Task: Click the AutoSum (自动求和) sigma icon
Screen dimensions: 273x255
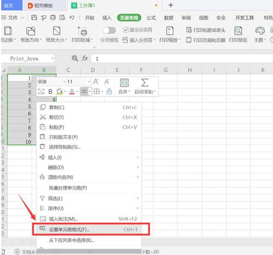Action: coord(145,83)
